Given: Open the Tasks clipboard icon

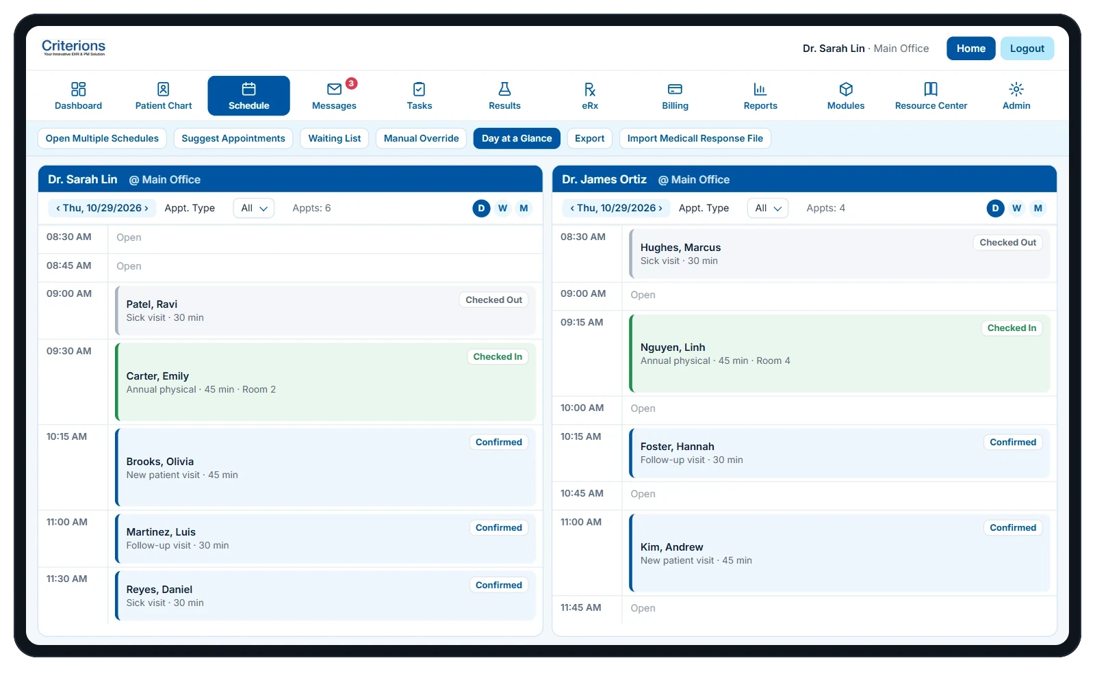Looking at the screenshot, I should [419, 90].
